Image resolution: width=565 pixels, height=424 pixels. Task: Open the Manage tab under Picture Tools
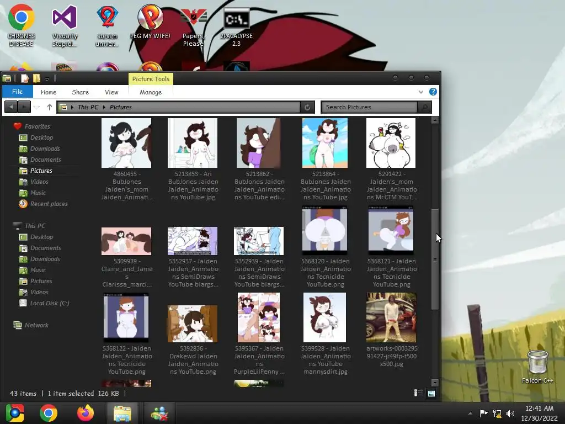click(151, 92)
